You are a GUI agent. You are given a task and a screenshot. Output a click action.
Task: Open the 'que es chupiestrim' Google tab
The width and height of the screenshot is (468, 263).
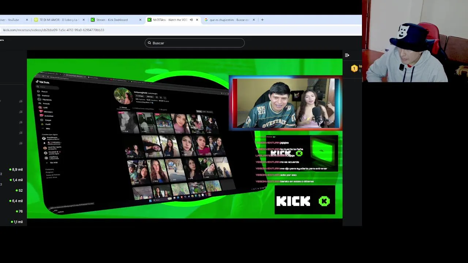click(230, 20)
